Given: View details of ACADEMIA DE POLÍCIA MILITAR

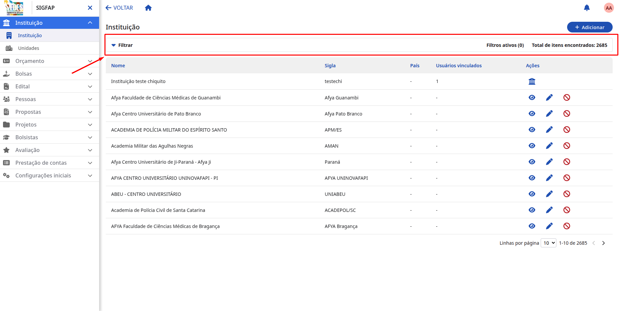Looking at the screenshot, I should 532,130.
